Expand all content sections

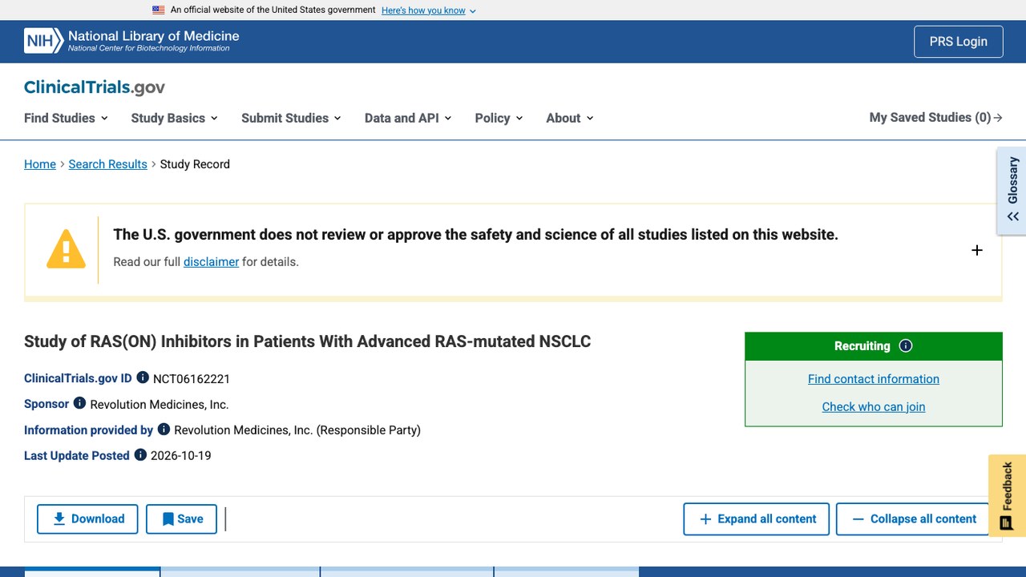point(757,519)
